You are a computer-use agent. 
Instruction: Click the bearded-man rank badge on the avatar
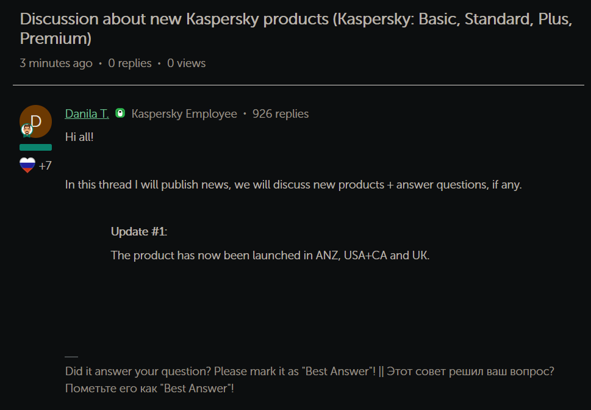point(26,130)
